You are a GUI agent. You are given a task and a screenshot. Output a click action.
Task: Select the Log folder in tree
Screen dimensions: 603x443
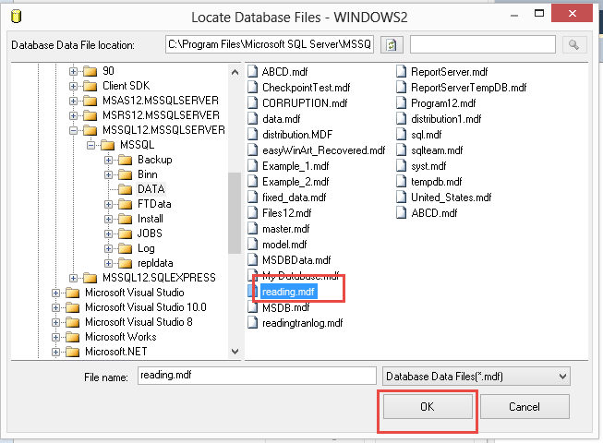click(x=146, y=248)
